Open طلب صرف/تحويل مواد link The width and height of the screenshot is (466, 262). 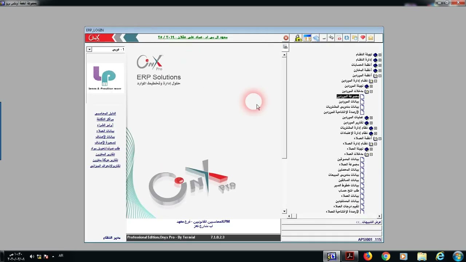tap(105, 148)
